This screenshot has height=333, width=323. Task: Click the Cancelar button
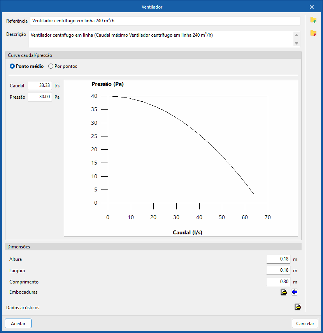point(305,323)
